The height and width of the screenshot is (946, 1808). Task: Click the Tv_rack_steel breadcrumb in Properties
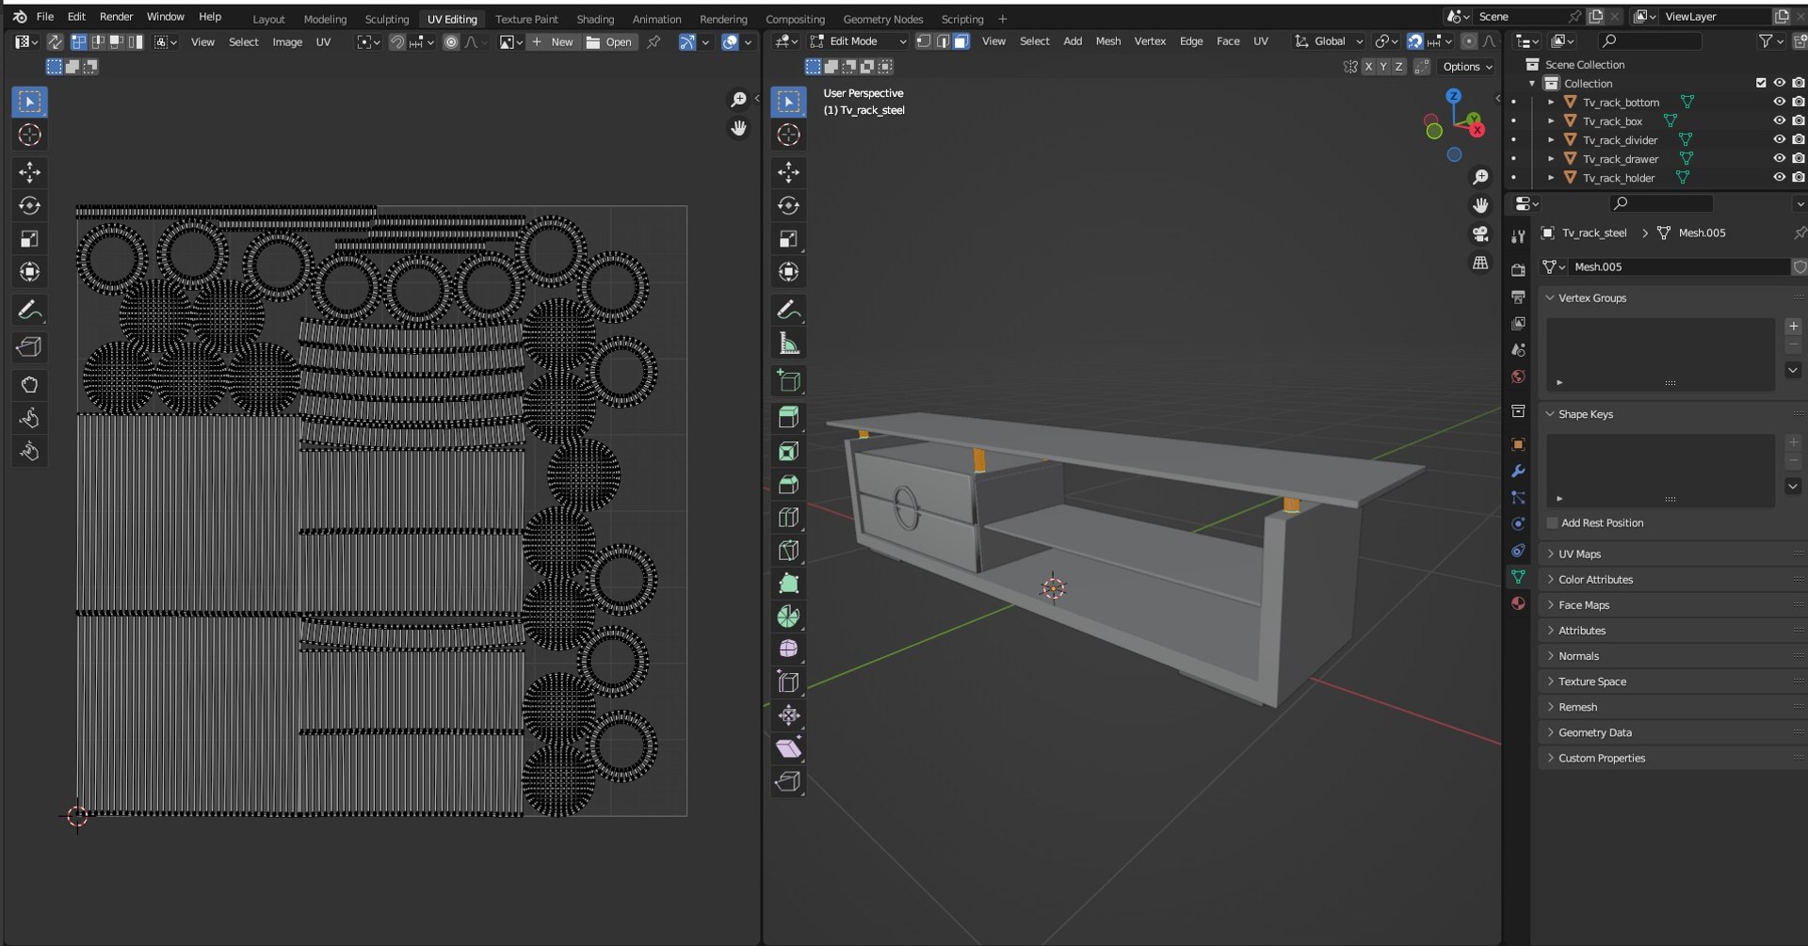[x=1593, y=232]
